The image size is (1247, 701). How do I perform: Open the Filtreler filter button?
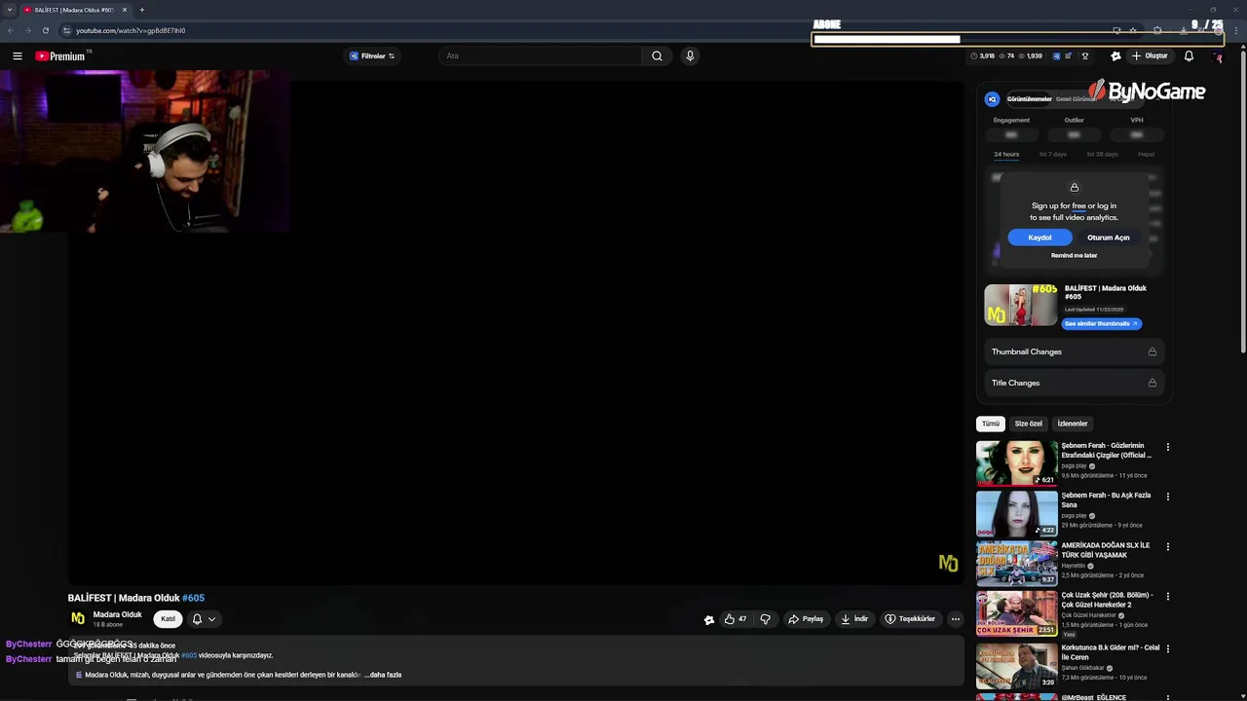(x=372, y=56)
